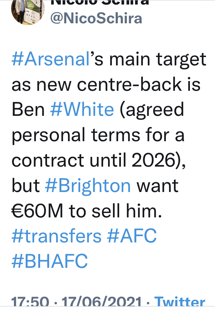This screenshot has height=312, width=215.
Task: Open the @NicoSchira handle link
Action: click(x=96, y=18)
